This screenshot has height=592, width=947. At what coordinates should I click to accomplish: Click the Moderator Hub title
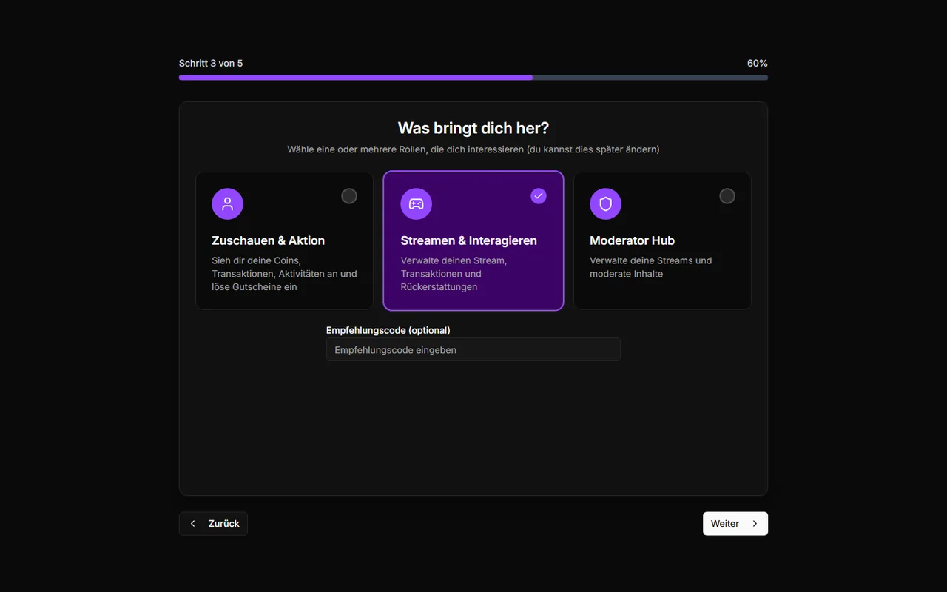(x=632, y=240)
